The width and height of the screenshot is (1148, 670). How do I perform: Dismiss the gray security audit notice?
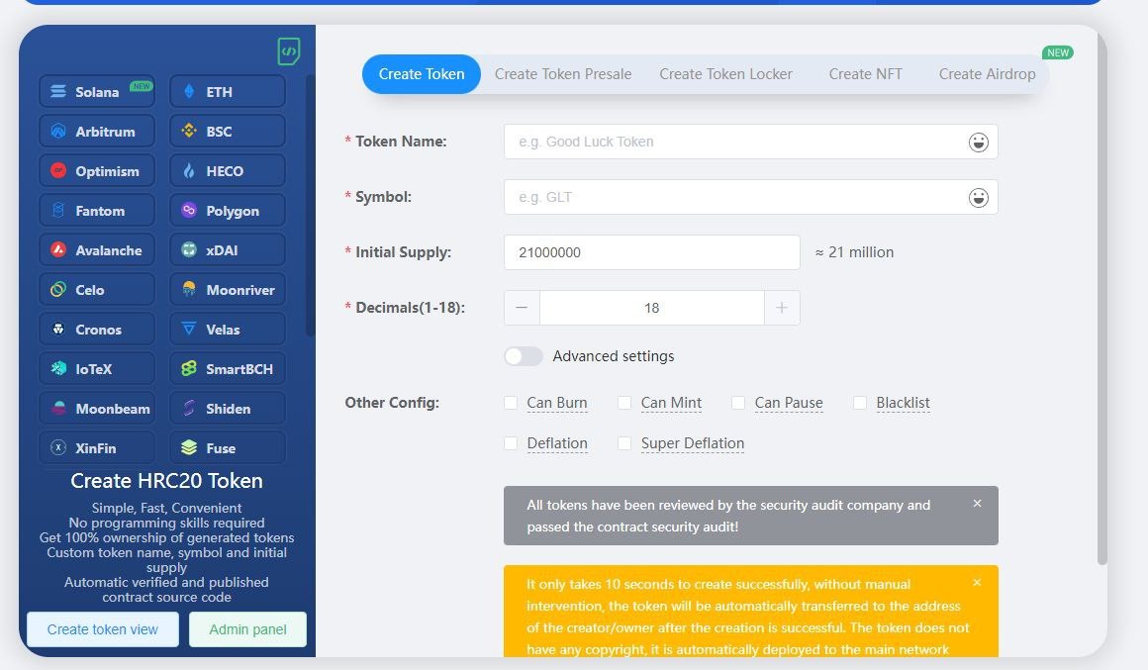point(978,504)
